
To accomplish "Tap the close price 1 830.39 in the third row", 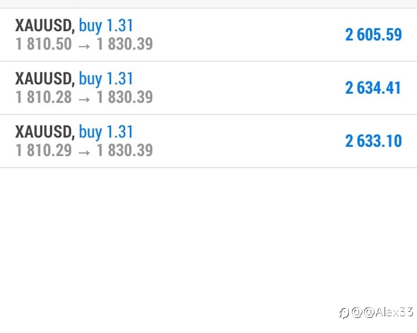I will (125, 150).
